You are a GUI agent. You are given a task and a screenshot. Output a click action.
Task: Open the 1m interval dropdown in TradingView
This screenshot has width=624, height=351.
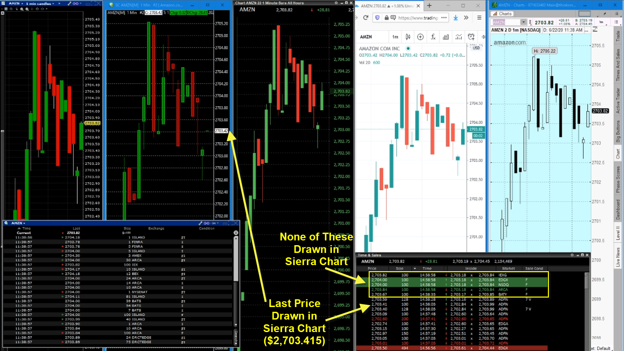click(395, 37)
